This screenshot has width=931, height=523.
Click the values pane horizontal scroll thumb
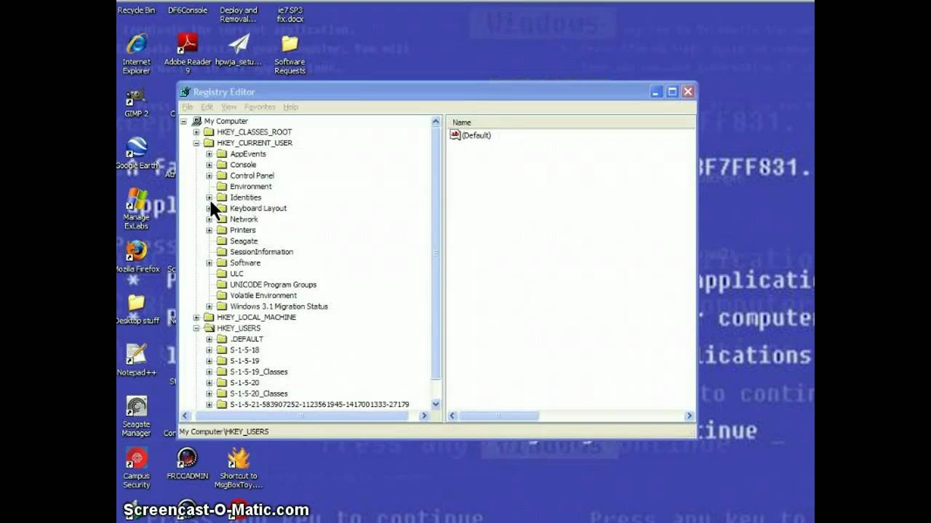click(x=498, y=415)
